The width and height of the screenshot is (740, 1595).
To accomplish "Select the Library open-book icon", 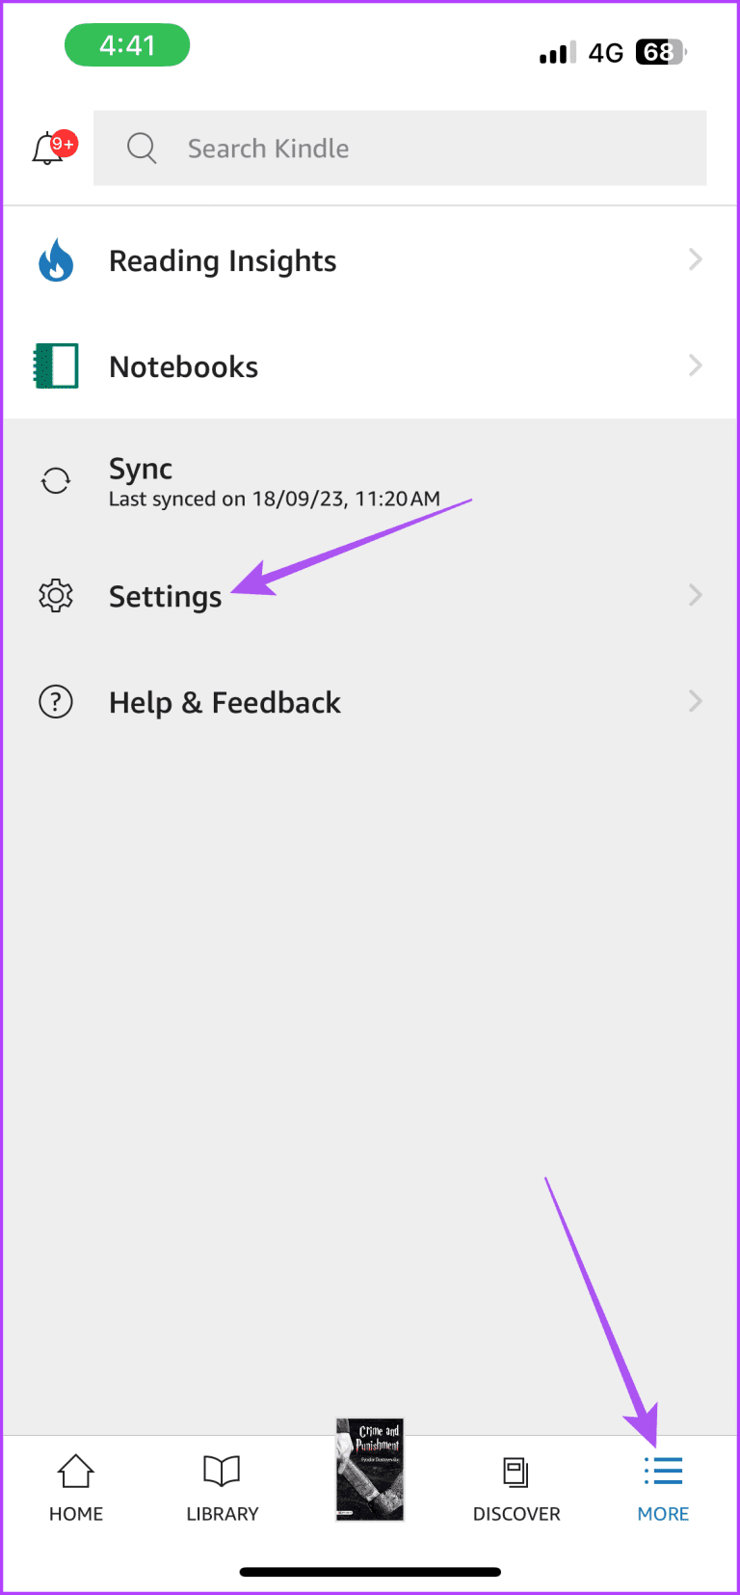I will point(222,1471).
